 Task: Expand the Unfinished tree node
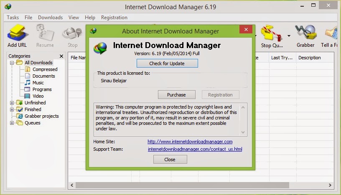tap(12, 103)
